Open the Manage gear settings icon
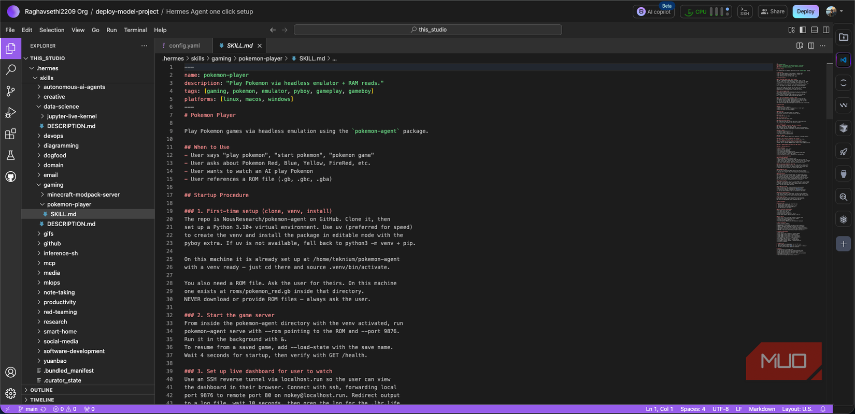The width and height of the screenshot is (855, 414). (x=10, y=393)
